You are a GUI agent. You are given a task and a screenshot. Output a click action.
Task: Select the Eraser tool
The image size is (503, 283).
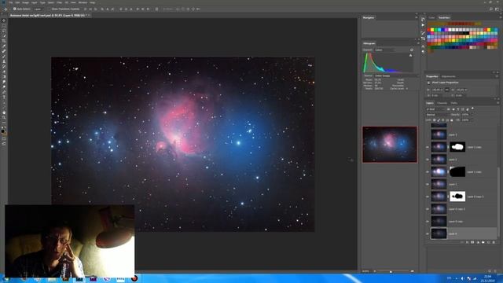tap(4, 72)
